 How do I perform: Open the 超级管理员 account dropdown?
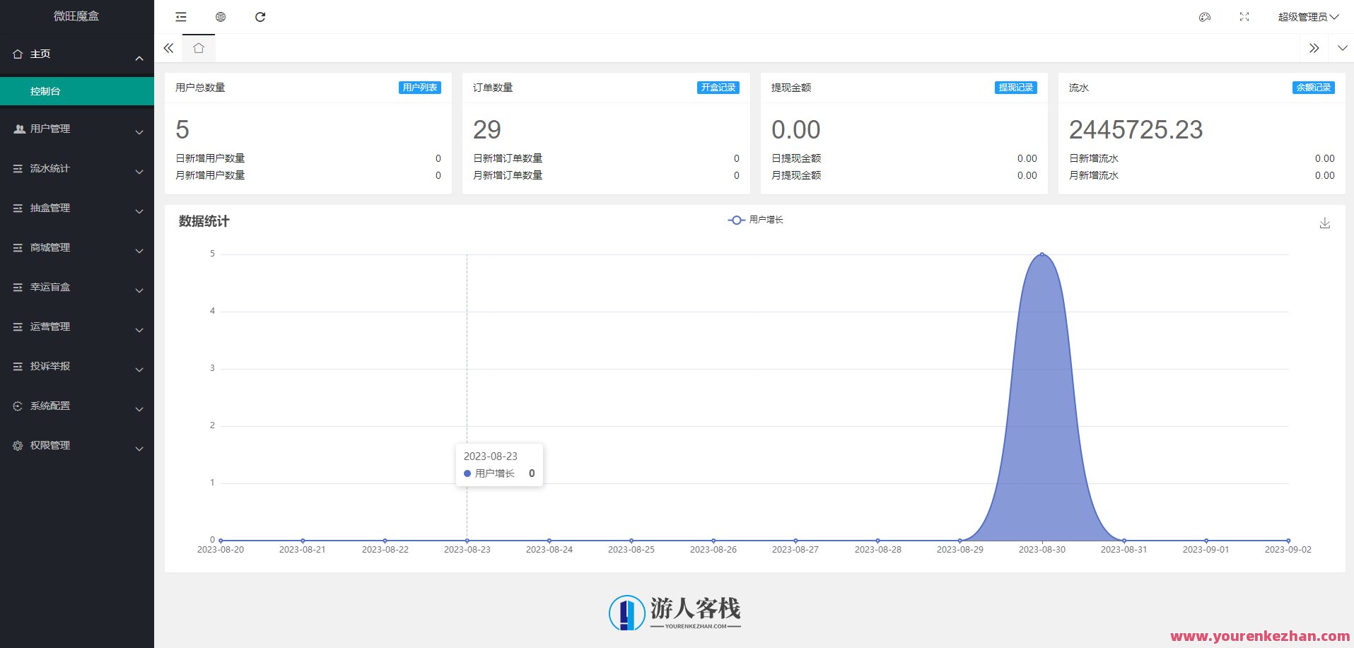click(x=1307, y=16)
